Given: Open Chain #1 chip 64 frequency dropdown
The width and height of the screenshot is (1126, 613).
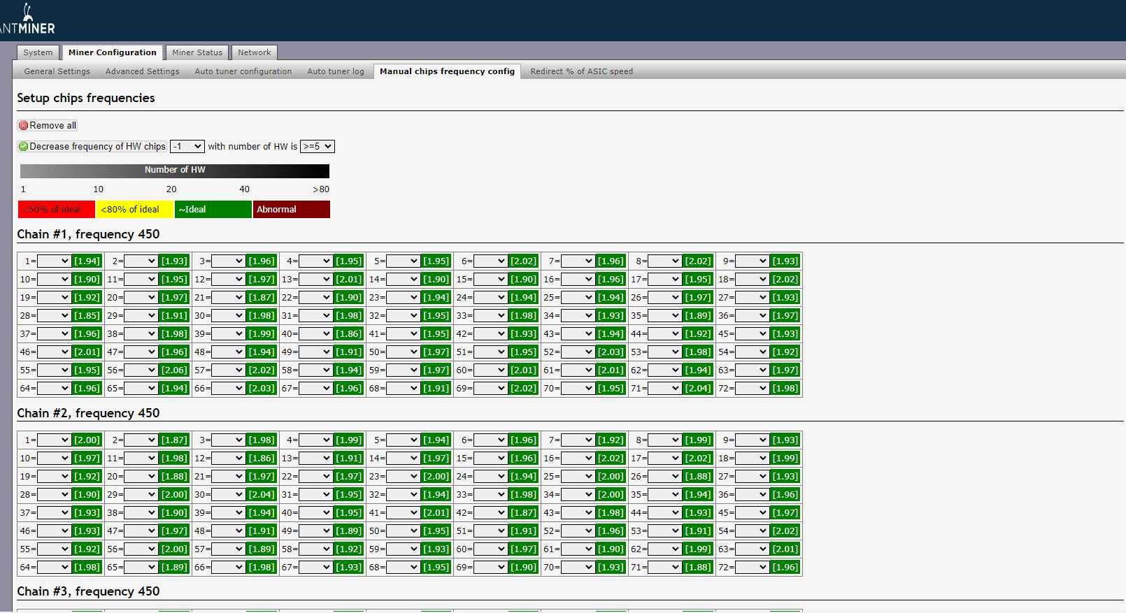Looking at the screenshot, I should 54,389.
